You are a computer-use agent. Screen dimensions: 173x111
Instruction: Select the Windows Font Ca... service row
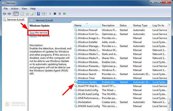[120, 34]
